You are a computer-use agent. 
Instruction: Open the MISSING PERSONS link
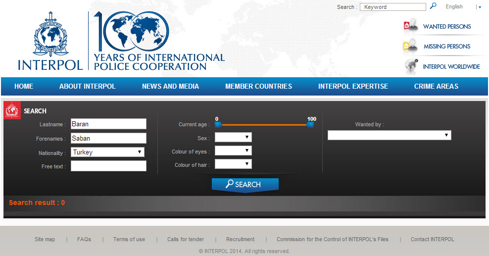[447, 47]
